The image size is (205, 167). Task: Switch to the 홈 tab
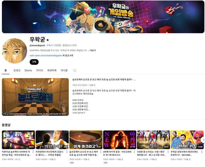pyautogui.click(x=6, y=70)
